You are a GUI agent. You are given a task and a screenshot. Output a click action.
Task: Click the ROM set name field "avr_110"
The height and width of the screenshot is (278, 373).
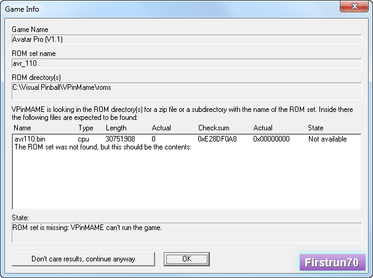[x=186, y=63]
